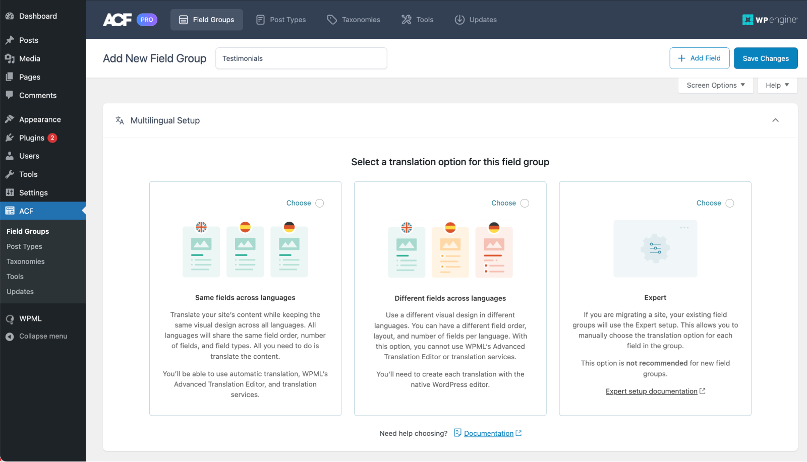The image size is (807, 462).
Task: Click the ACF logo in the header
Action: tap(118, 20)
